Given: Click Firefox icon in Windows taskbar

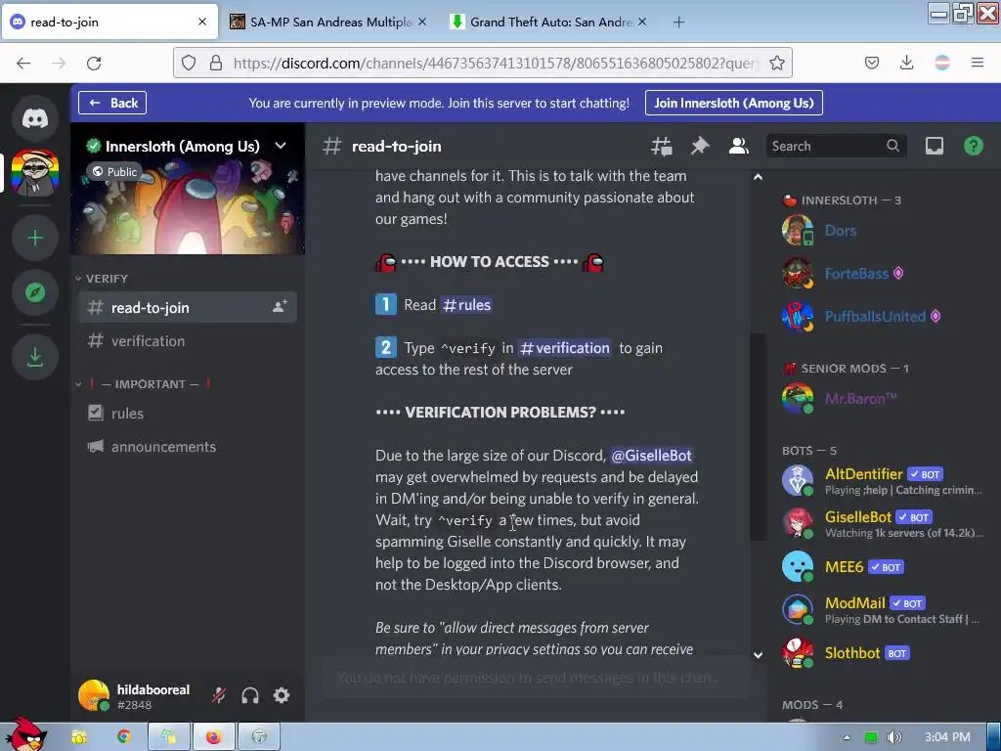Looking at the screenshot, I should [x=214, y=737].
